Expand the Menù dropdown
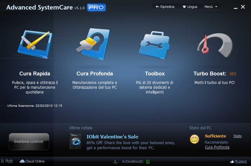251x166 pixels. coord(211,7)
